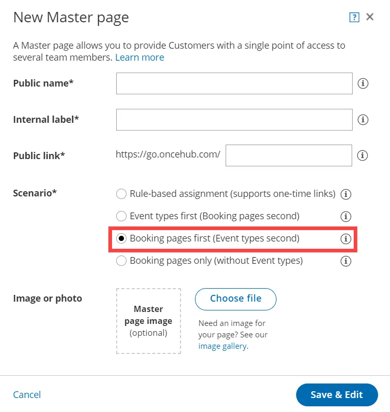Select Booking pages only radio option
The height and width of the screenshot is (412, 390).
[x=121, y=261]
